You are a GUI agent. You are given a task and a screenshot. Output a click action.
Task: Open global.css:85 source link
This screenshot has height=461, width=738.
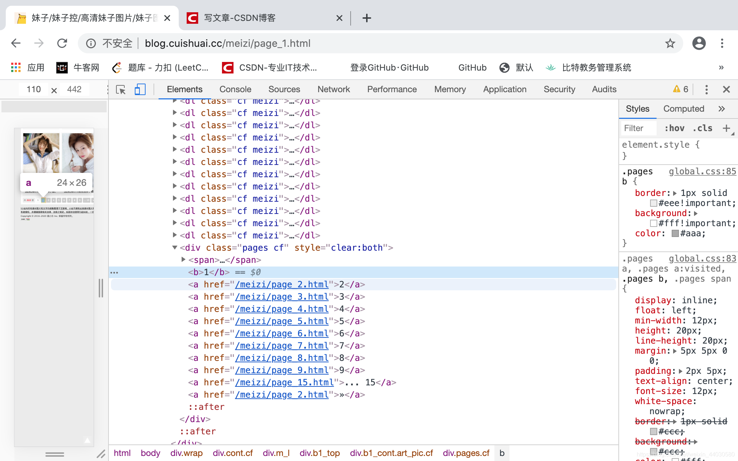coord(702,171)
